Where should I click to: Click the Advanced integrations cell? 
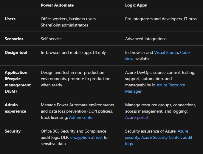coord(146,39)
